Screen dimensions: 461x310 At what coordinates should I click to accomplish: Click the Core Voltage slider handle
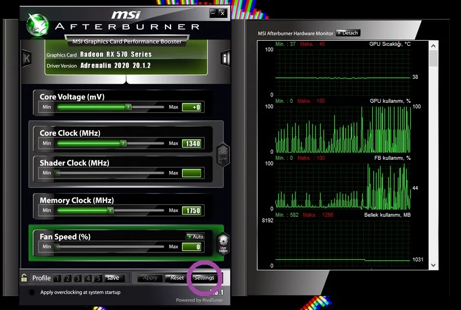click(x=129, y=107)
